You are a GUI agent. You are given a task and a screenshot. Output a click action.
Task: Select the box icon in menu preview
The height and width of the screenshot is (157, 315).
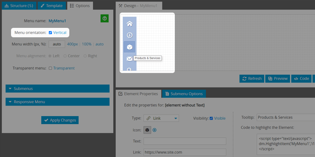coord(130,47)
